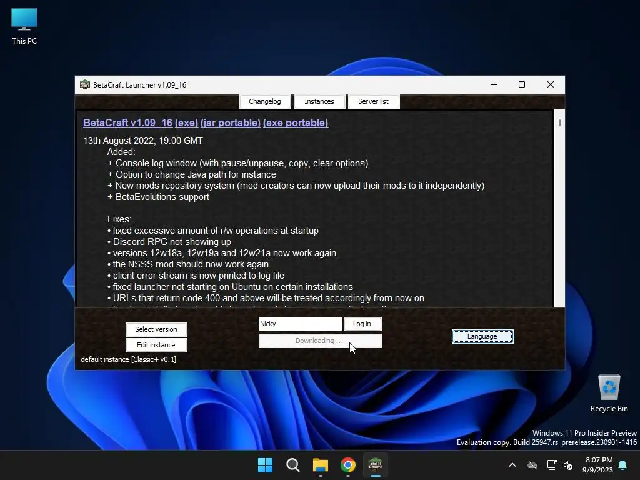This screenshot has width=640, height=480.
Task: Open the Language button
Action: click(482, 336)
